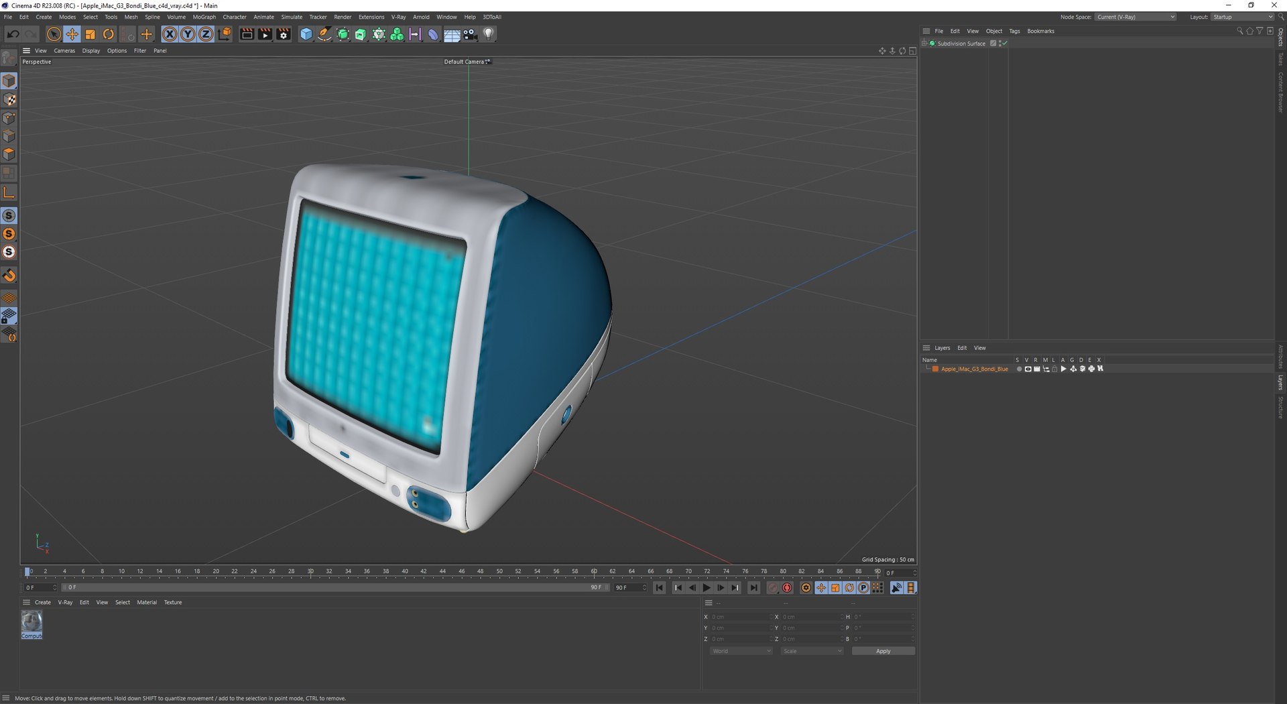Open Layout Startup dropdown
This screenshot has height=704, width=1287.
1243,17
